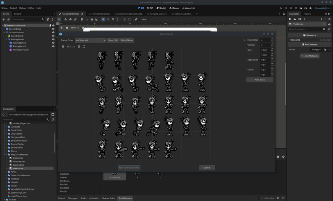
Task: Click the stop running project icon
Action: [x=291, y=8]
